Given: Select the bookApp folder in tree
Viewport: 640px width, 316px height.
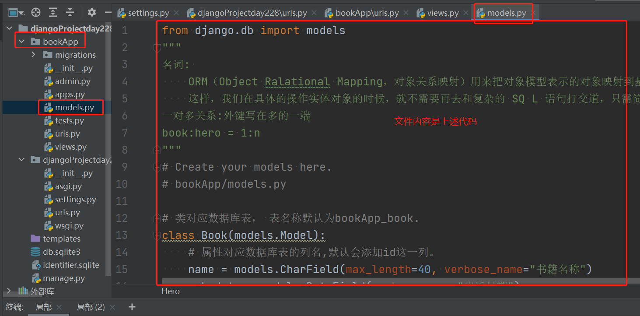Looking at the screenshot, I should click(60, 42).
